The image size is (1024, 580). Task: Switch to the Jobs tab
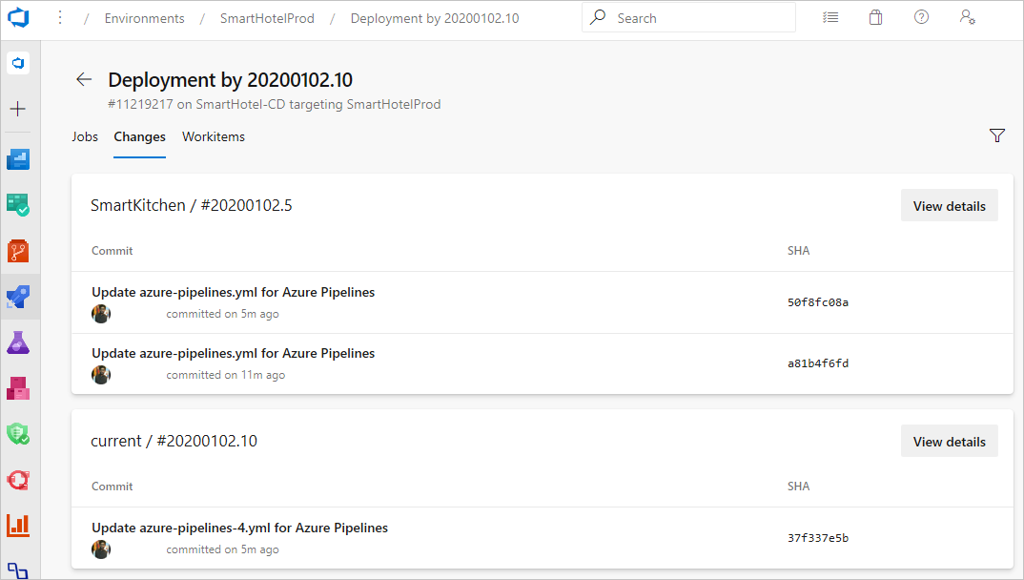85,136
